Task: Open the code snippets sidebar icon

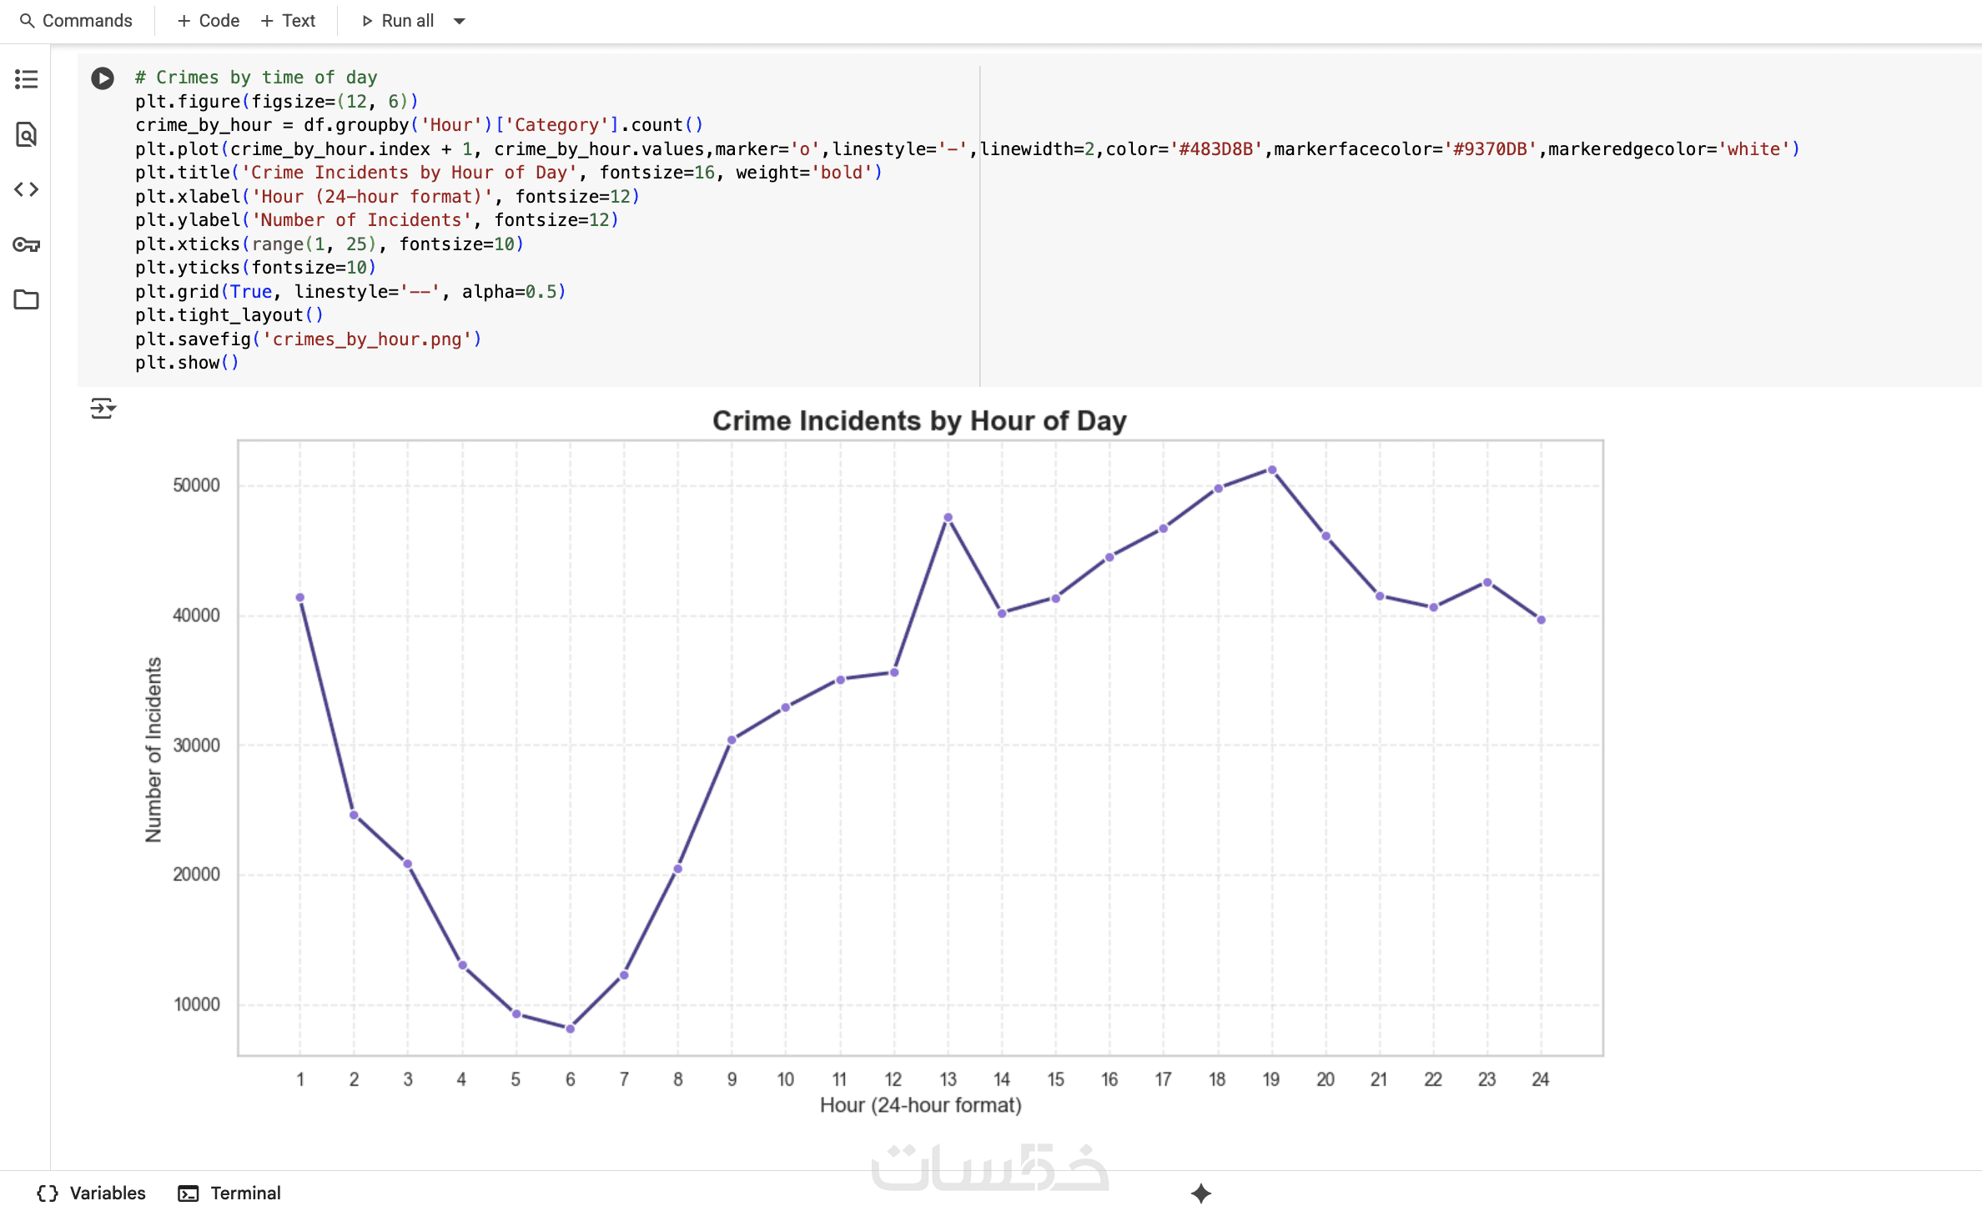Action: point(26,189)
